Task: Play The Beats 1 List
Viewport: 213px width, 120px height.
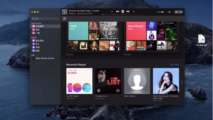Action: tap(99, 91)
